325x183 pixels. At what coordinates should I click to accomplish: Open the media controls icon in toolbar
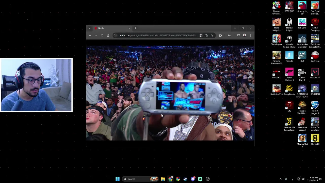(238, 35)
